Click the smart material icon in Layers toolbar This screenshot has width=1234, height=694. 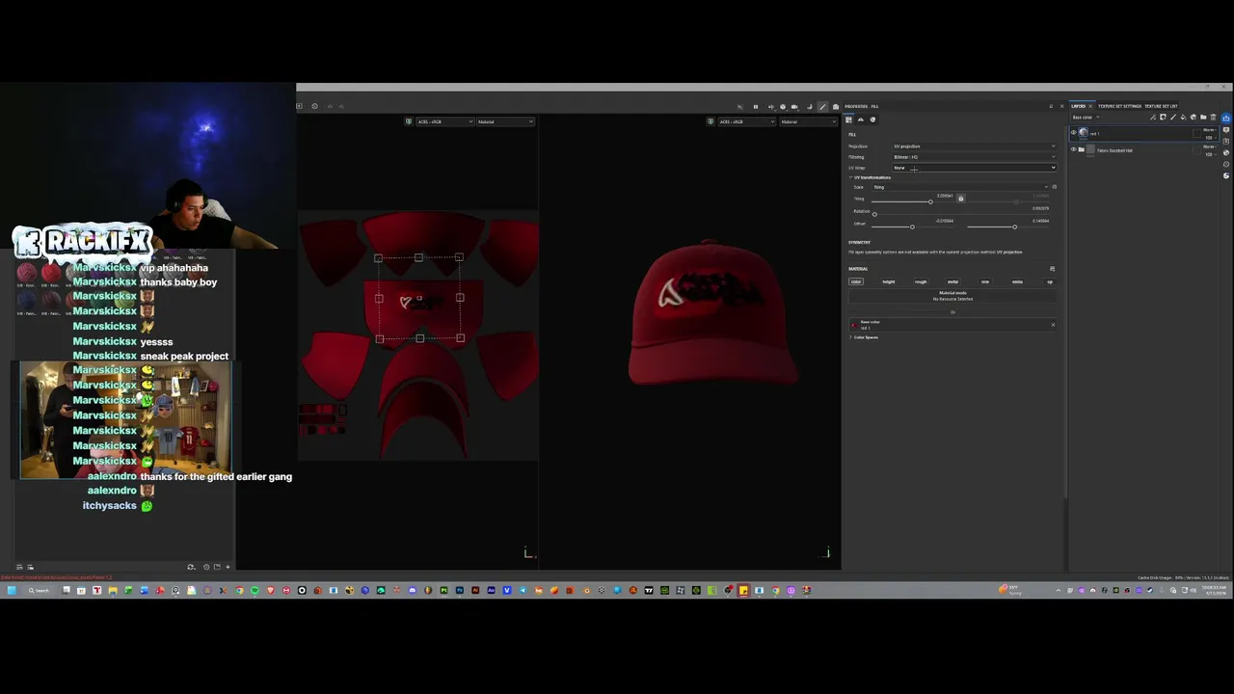tap(1193, 118)
